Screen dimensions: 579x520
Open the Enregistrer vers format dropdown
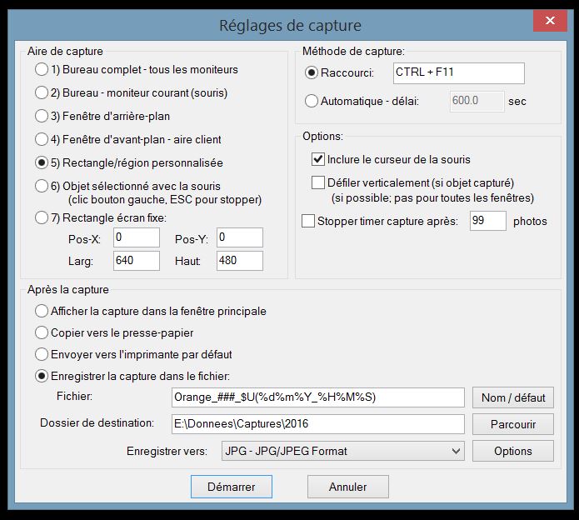pos(343,451)
